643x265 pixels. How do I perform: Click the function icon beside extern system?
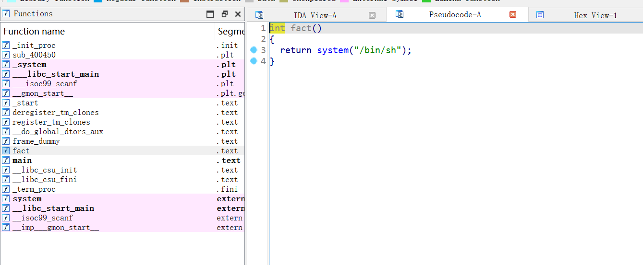tap(6, 199)
